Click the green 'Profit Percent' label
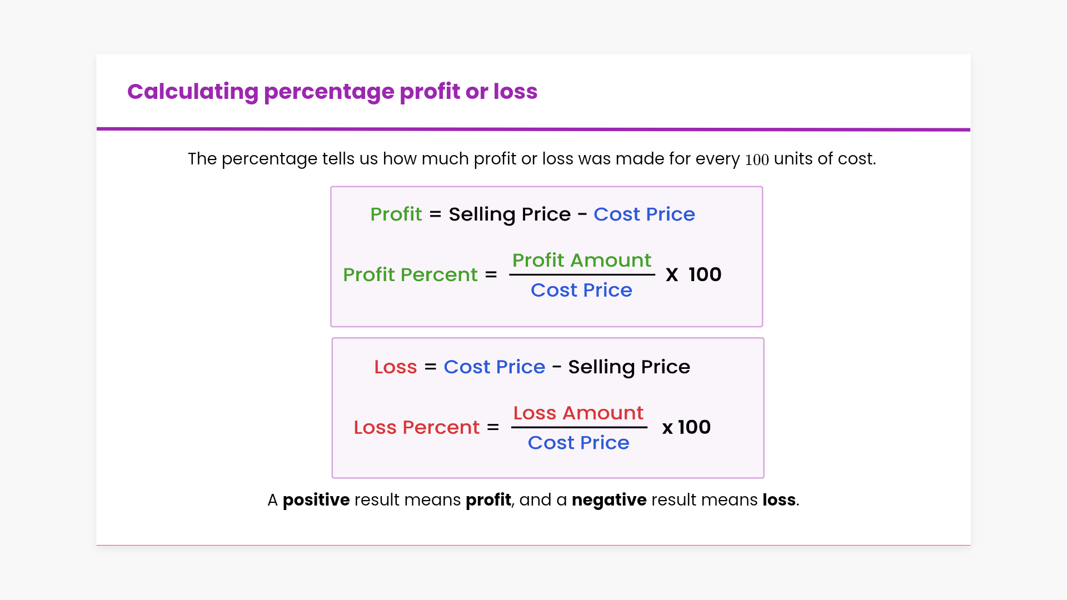 point(410,274)
